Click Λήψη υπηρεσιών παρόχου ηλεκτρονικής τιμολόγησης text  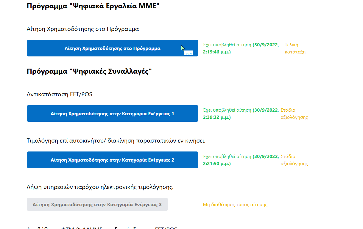click(x=100, y=187)
